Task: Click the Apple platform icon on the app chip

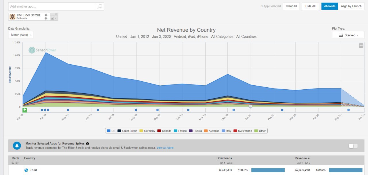Action: (x=46, y=15)
